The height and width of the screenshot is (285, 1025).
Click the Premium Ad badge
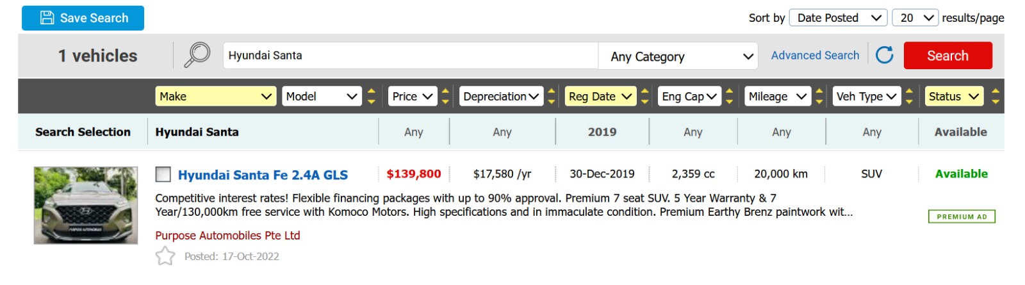click(x=962, y=216)
